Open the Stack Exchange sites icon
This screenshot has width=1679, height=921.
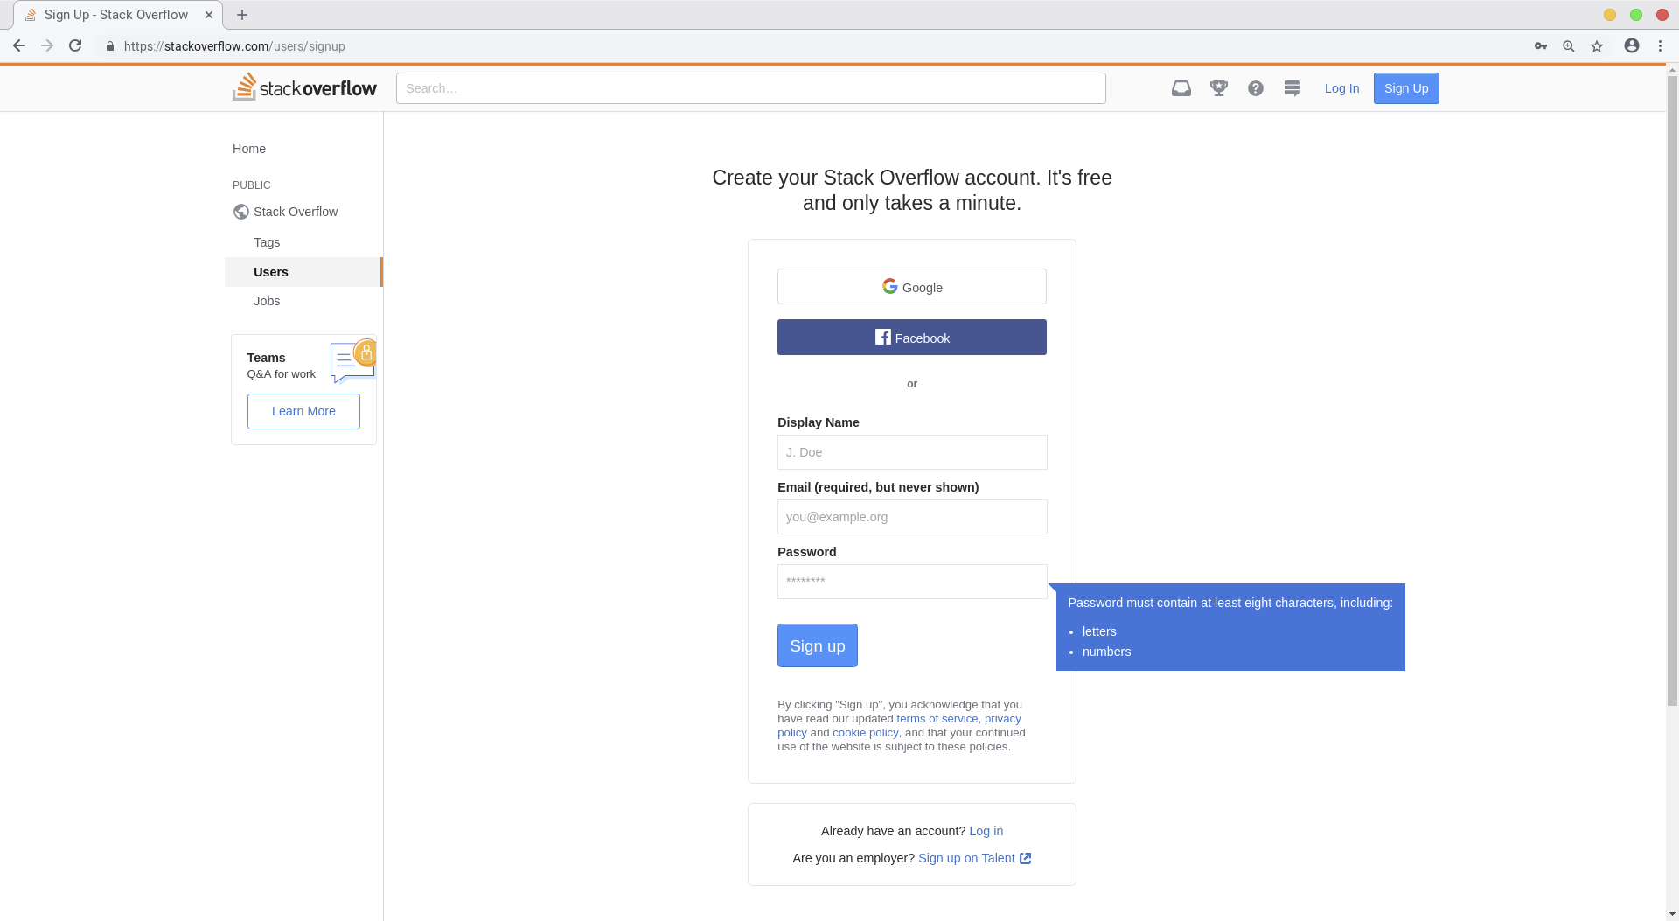(1292, 88)
